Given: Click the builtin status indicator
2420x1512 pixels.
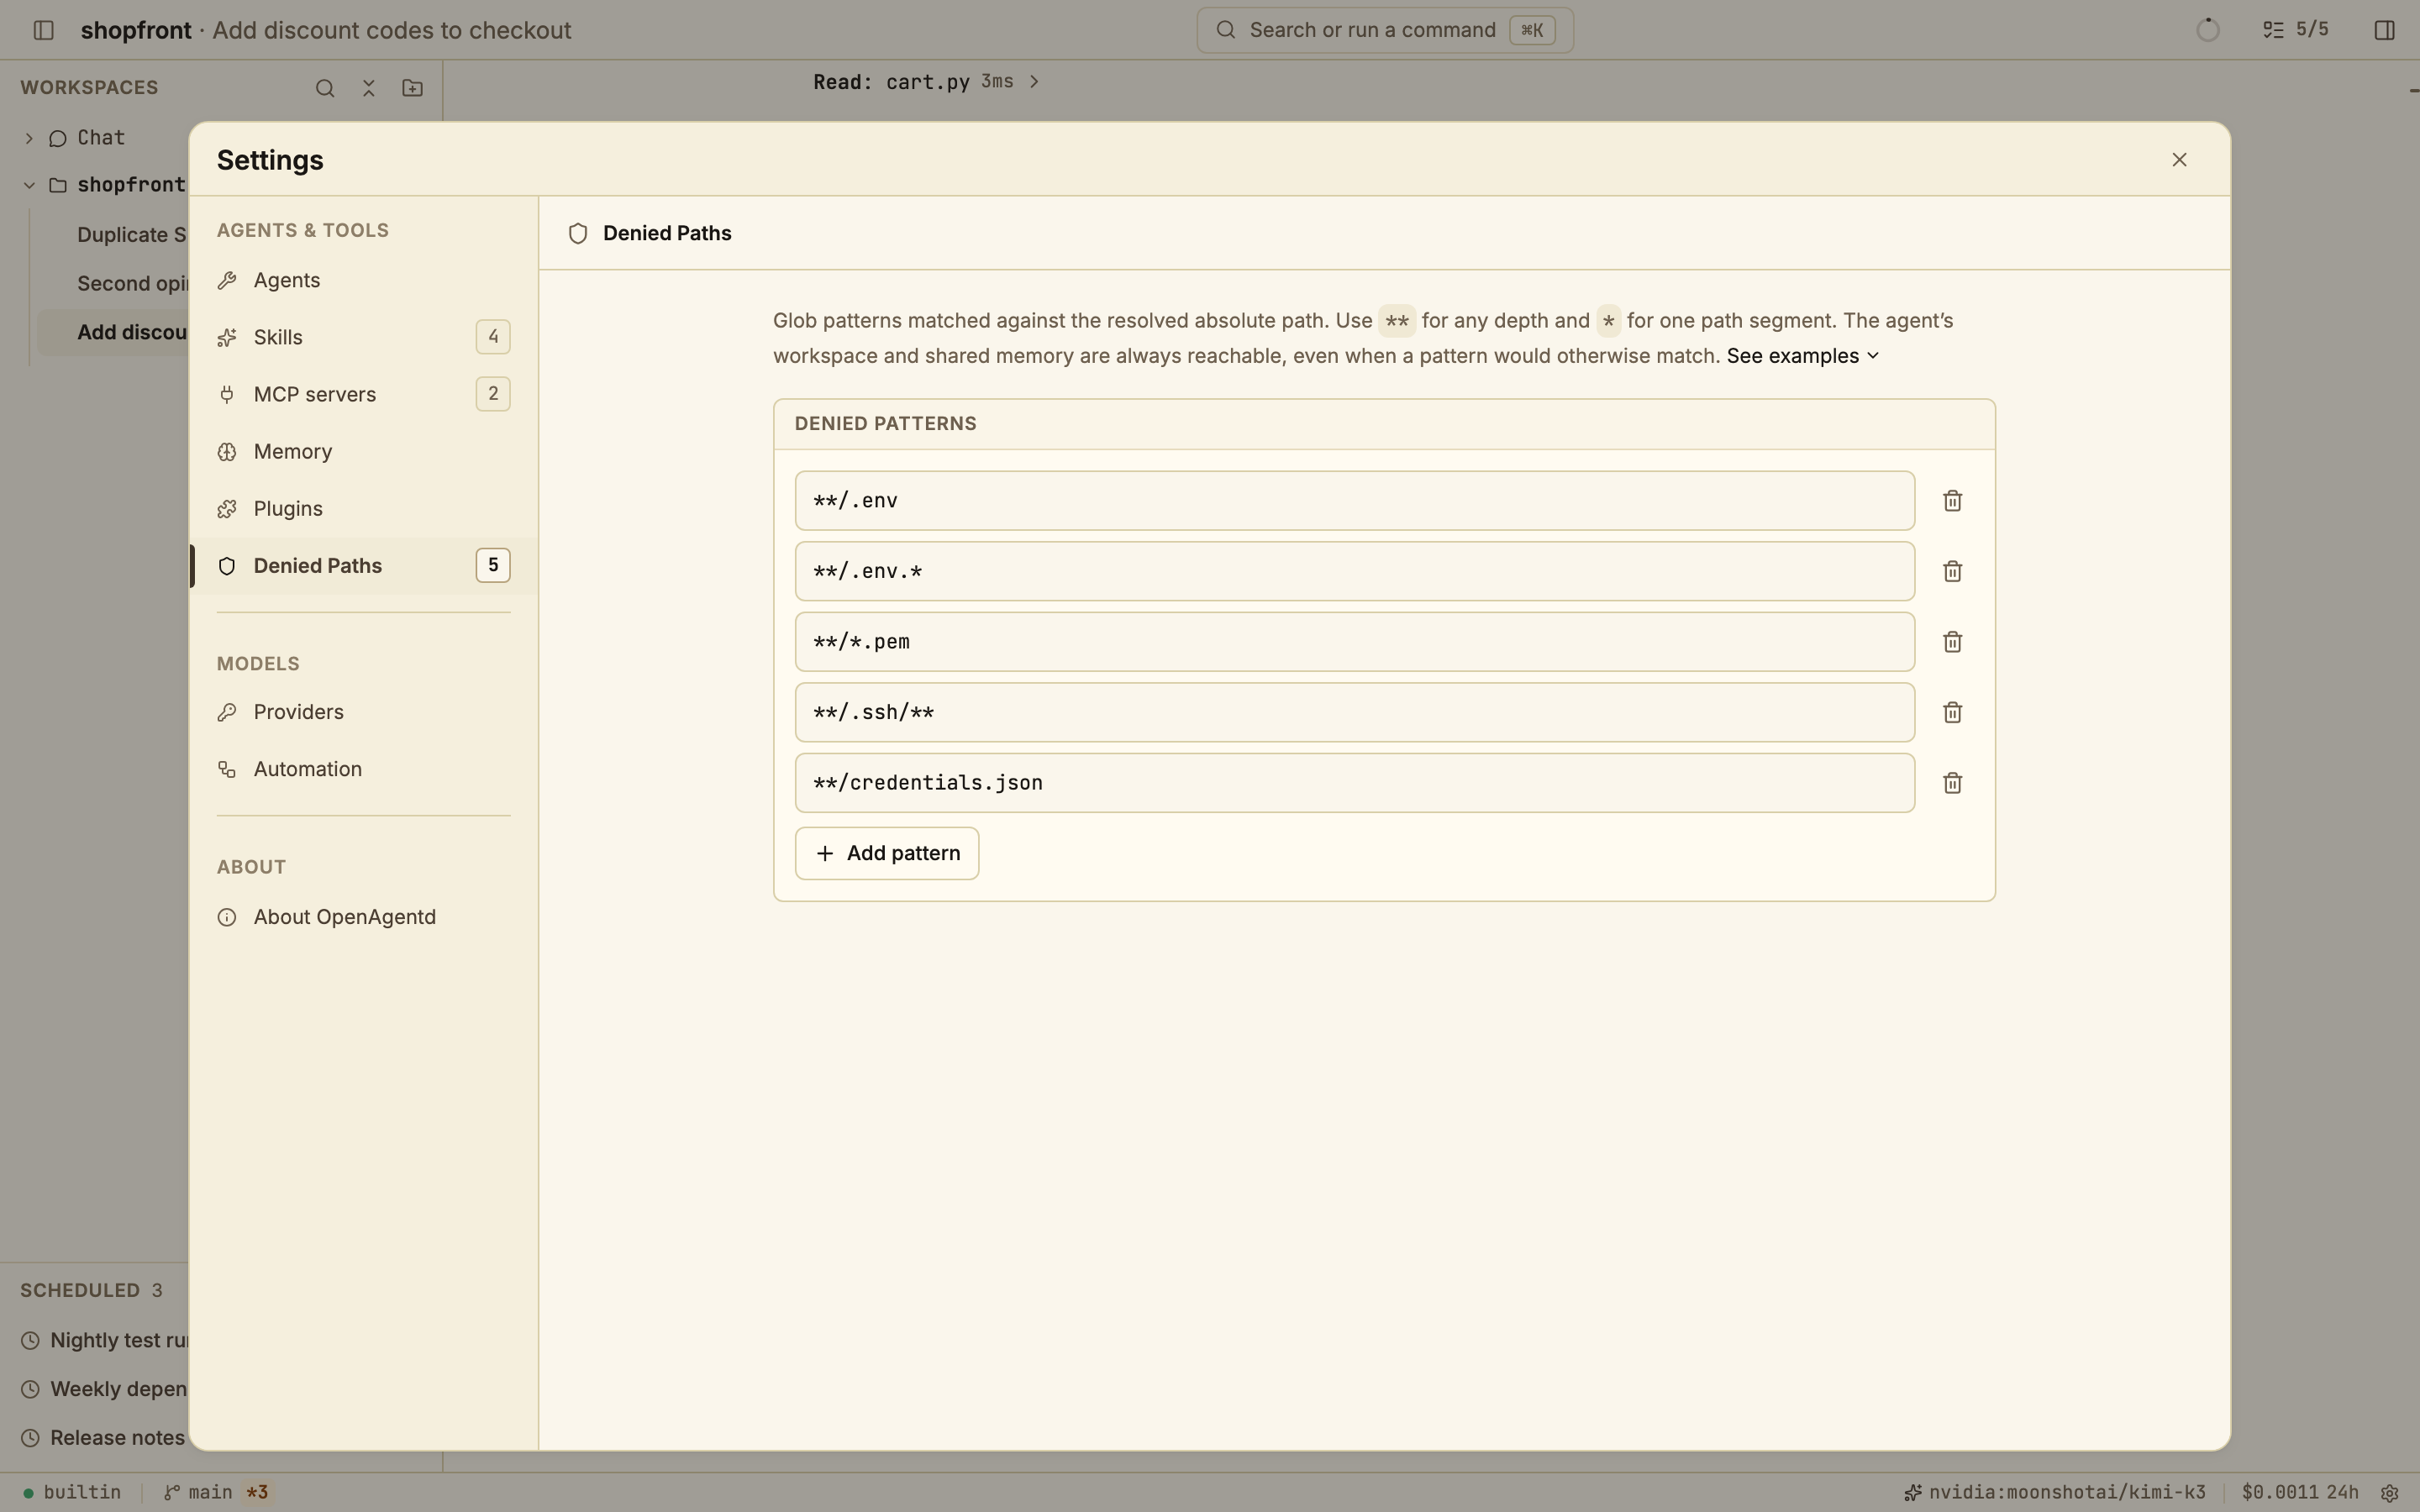Looking at the screenshot, I should 72,1493.
